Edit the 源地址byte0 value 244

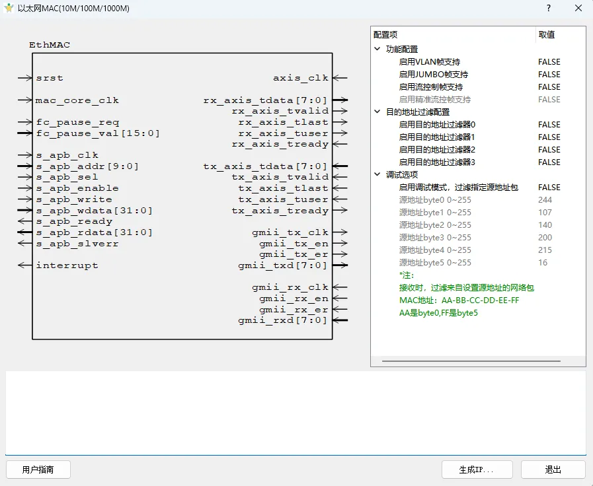tap(545, 199)
